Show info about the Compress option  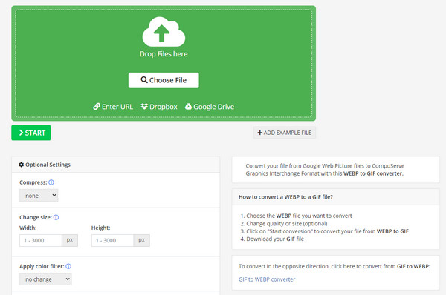51,182
